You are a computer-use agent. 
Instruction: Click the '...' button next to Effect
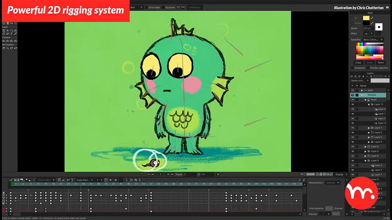378,34
